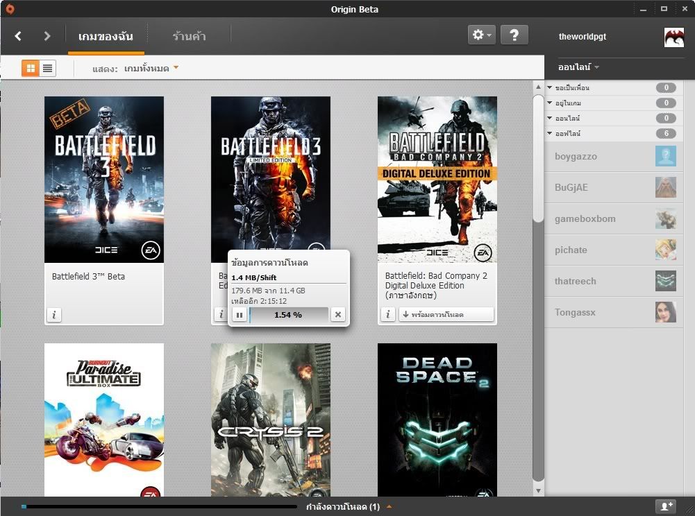Click the 1.54 % download progress bar
Viewport: 695px width, 516px height.
288,315
